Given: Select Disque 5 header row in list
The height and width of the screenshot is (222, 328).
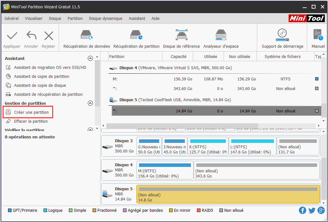Looking at the screenshot, I should point(215,100).
